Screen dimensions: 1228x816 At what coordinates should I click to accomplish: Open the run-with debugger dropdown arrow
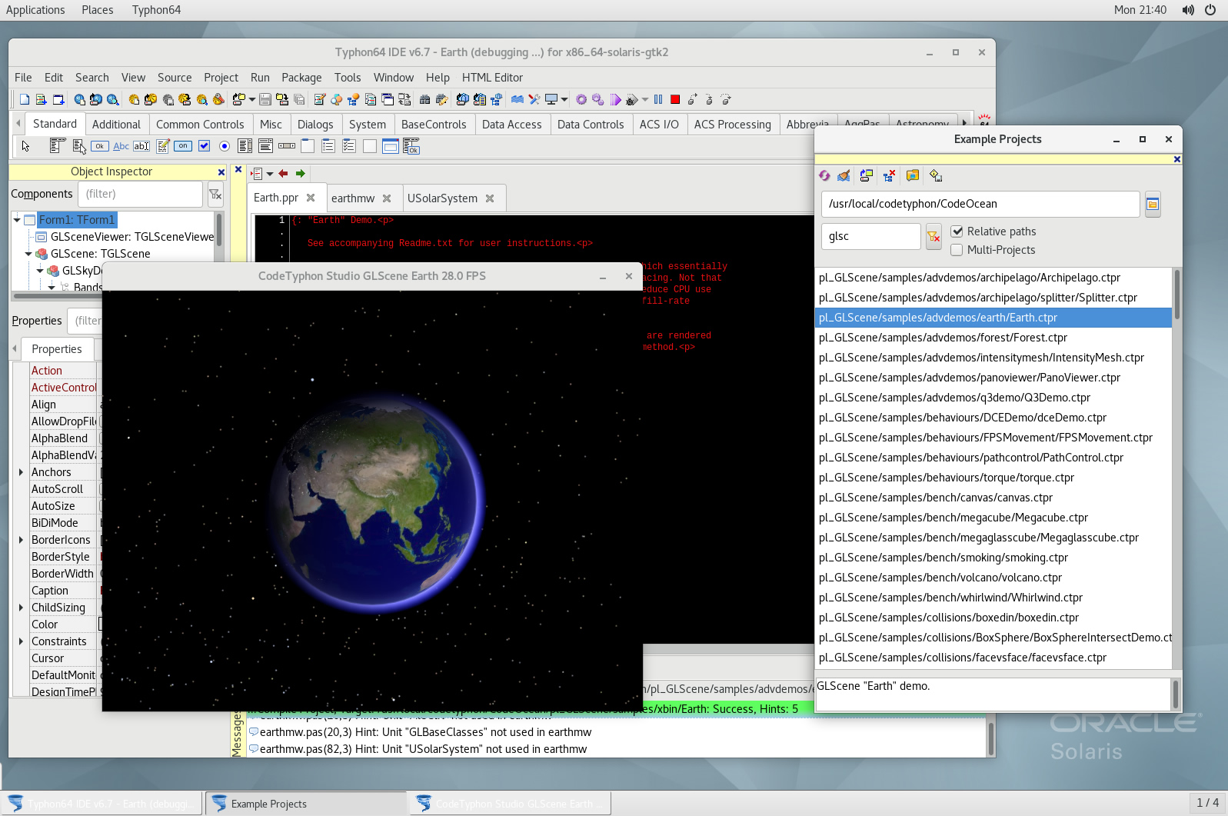pyautogui.click(x=644, y=99)
